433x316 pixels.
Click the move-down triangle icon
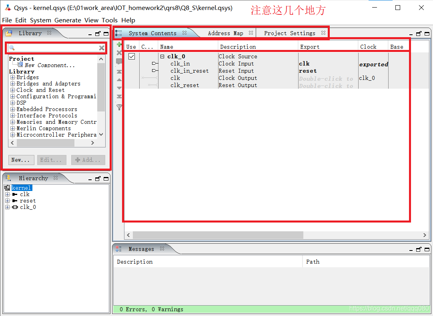click(119, 88)
